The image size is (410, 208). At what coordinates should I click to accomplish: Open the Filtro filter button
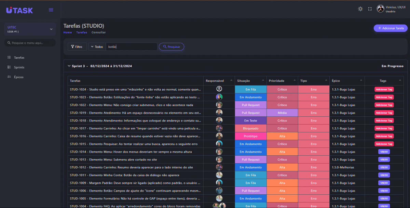tap(77, 47)
